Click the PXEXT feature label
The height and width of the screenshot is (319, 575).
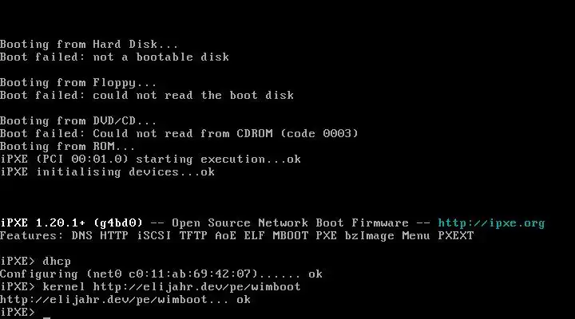click(456, 236)
